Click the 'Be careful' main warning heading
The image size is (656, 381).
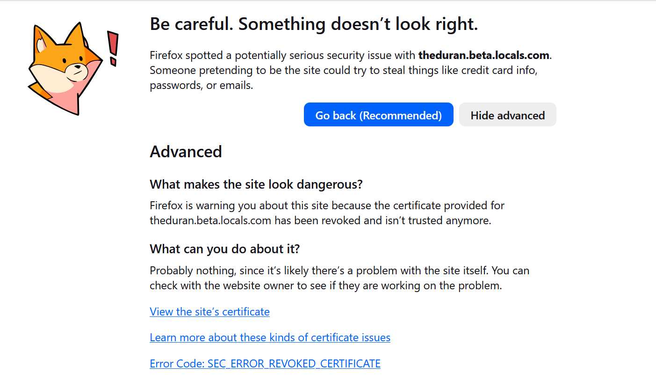pos(314,24)
